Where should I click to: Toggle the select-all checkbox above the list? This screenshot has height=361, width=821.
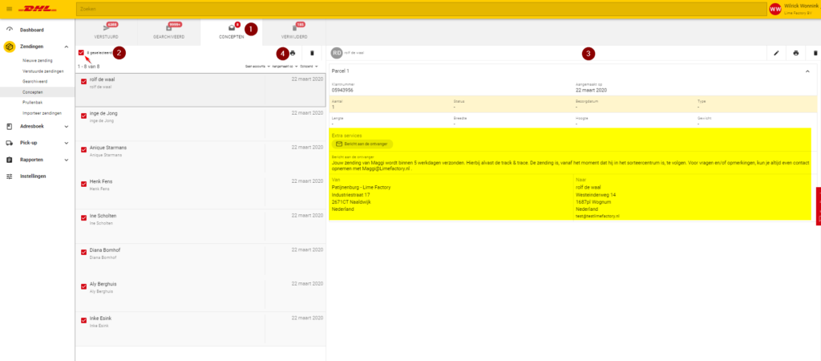82,53
